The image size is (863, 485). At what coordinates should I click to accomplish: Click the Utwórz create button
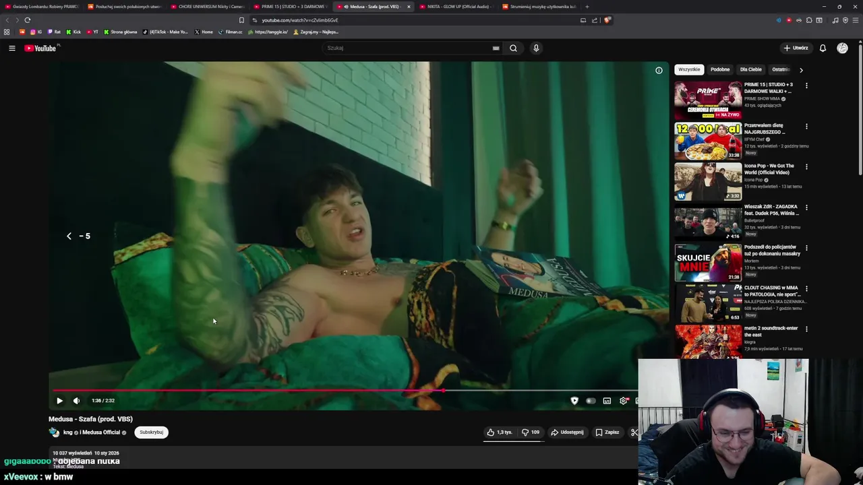(x=796, y=48)
